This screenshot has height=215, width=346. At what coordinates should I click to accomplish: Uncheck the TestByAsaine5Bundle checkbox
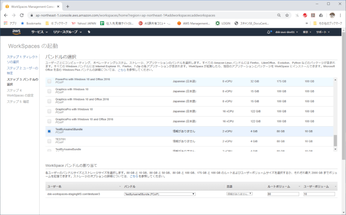(49, 131)
